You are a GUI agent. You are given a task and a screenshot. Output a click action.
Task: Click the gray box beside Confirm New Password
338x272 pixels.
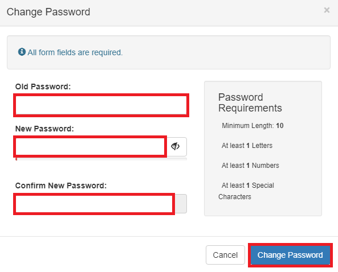pos(181,204)
